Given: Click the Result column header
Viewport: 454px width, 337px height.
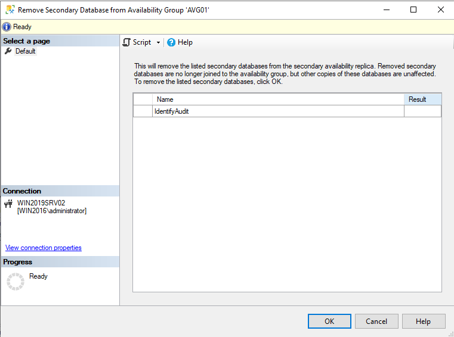Looking at the screenshot, I should click(422, 99).
